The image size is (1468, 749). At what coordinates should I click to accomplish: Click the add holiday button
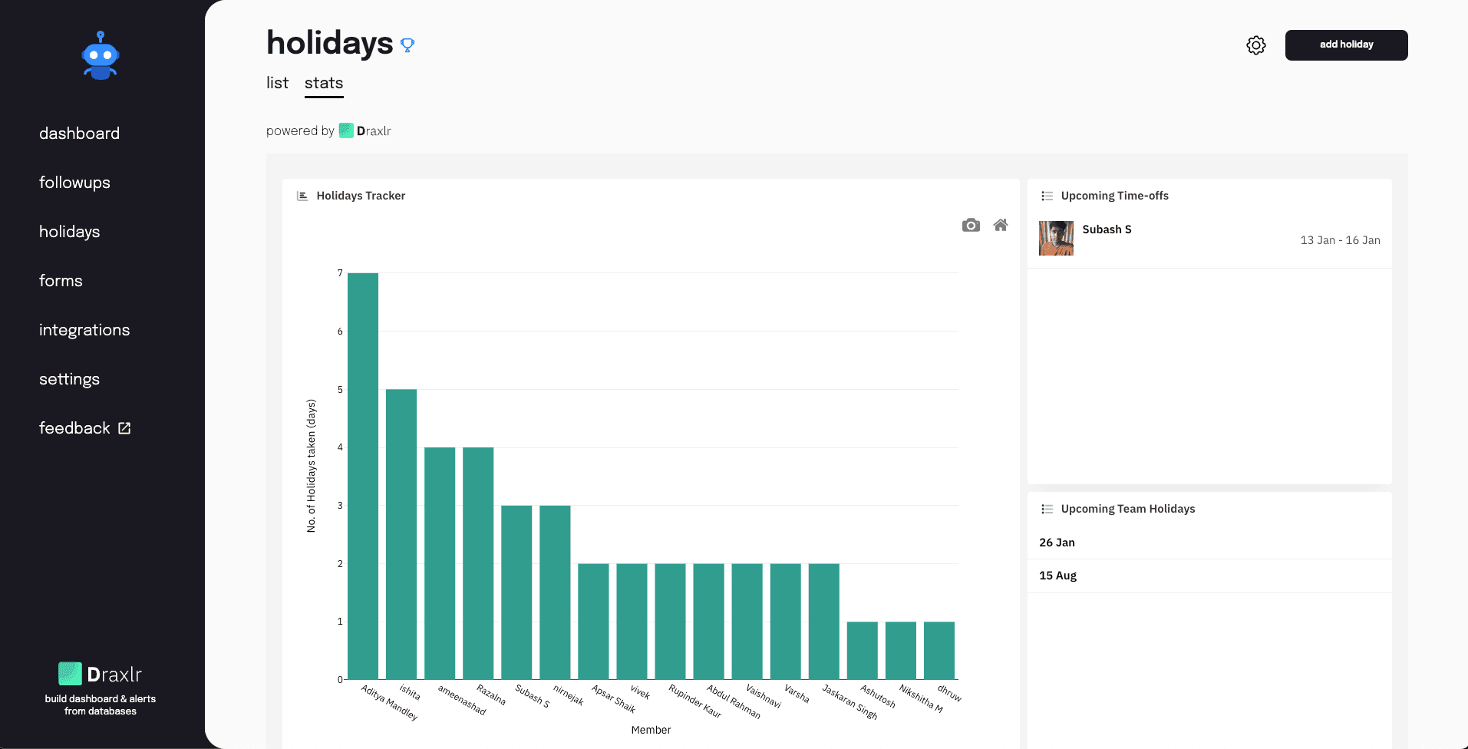[1346, 45]
